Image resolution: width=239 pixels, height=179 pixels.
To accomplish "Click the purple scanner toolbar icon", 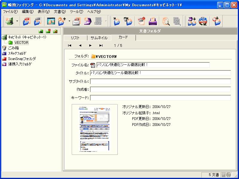I will coord(87,21).
